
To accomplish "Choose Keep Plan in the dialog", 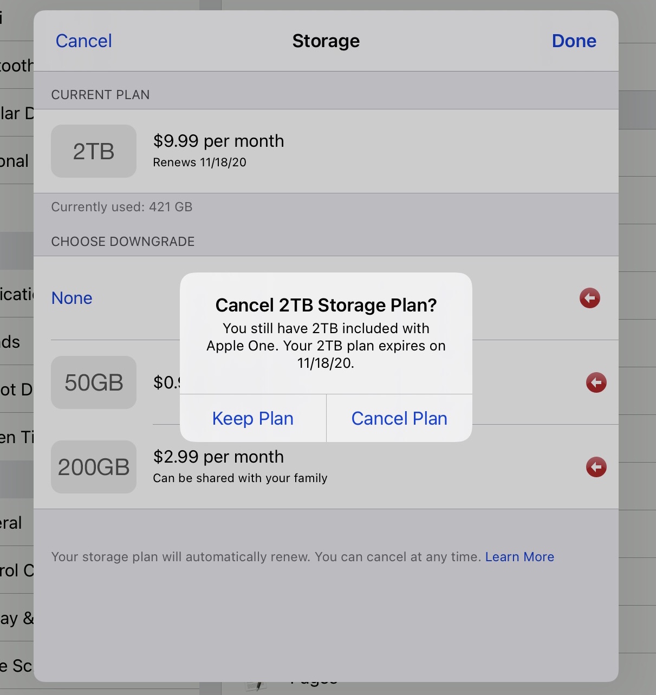I will tap(253, 418).
